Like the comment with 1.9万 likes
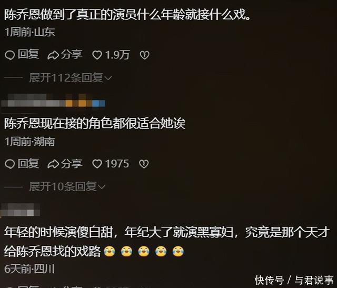 [x=97, y=55]
